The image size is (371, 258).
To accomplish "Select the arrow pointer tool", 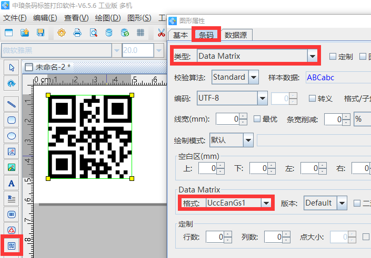I will [x=12, y=68].
